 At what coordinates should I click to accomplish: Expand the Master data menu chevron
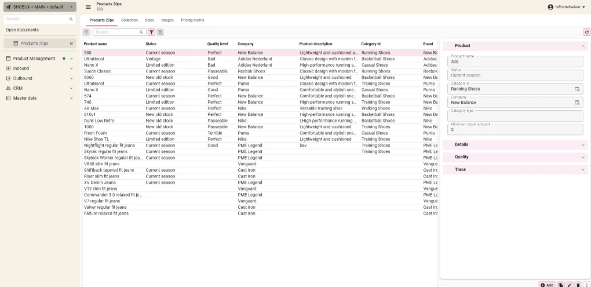[71, 98]
